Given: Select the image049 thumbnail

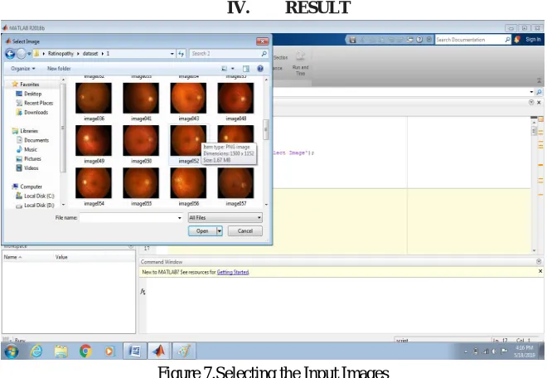Looking at the screenshot, I should [94, 141].
